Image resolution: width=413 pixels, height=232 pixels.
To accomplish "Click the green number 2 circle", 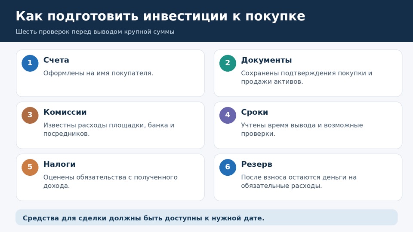I will (x=228, y=63).
